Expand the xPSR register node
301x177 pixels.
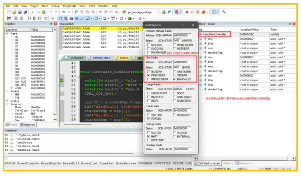11,88
